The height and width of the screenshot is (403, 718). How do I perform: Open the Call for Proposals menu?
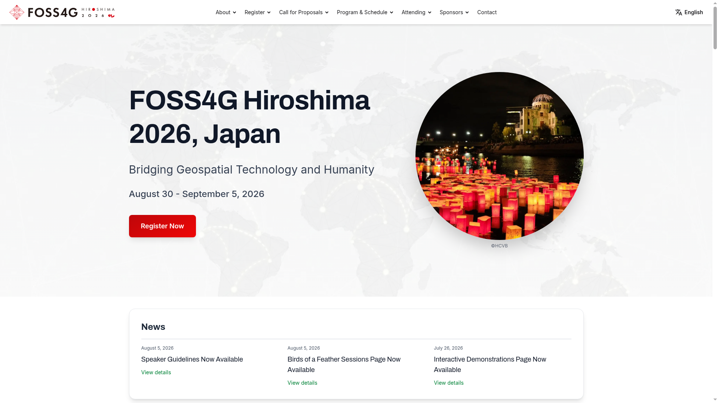pyautogui.click(x=304, y=12)
